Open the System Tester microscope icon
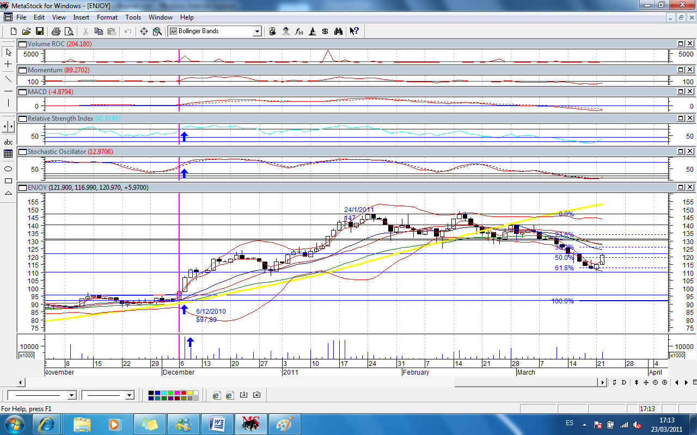This screenshot has width=697, height=435. (x=312, y=31)
